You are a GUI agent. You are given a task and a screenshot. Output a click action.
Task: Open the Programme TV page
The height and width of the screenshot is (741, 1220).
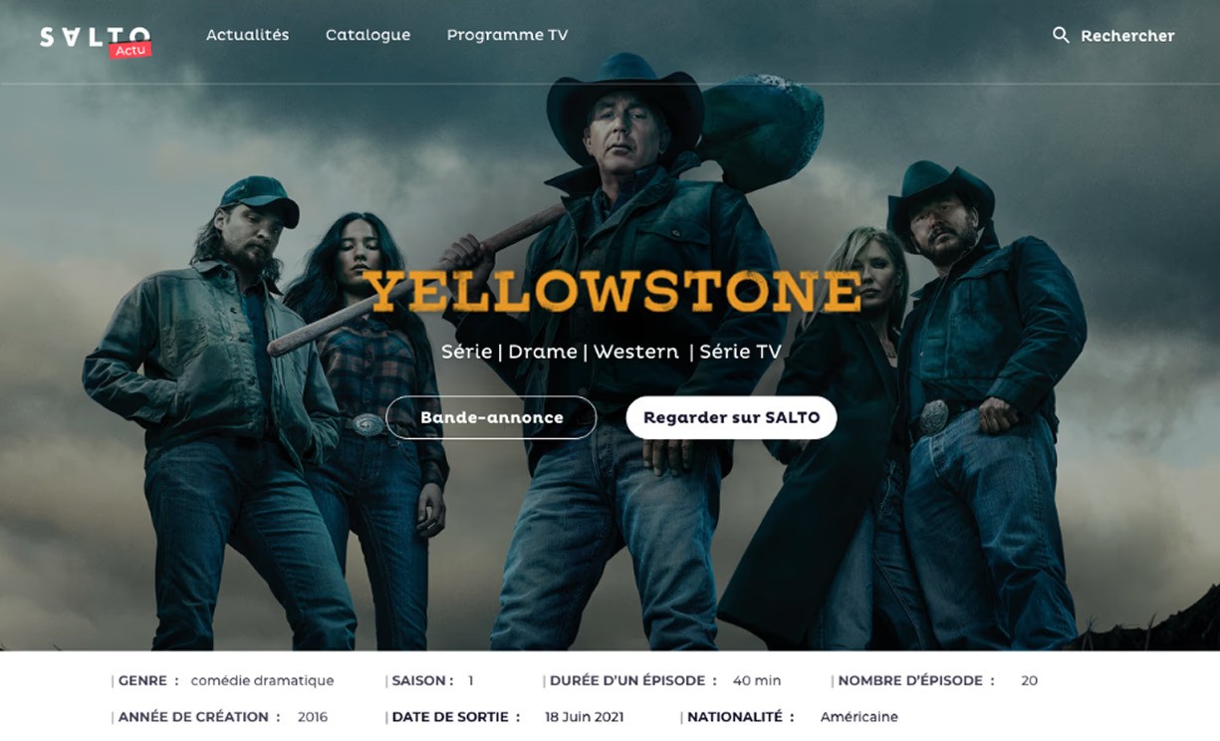[x=507, y=35]
